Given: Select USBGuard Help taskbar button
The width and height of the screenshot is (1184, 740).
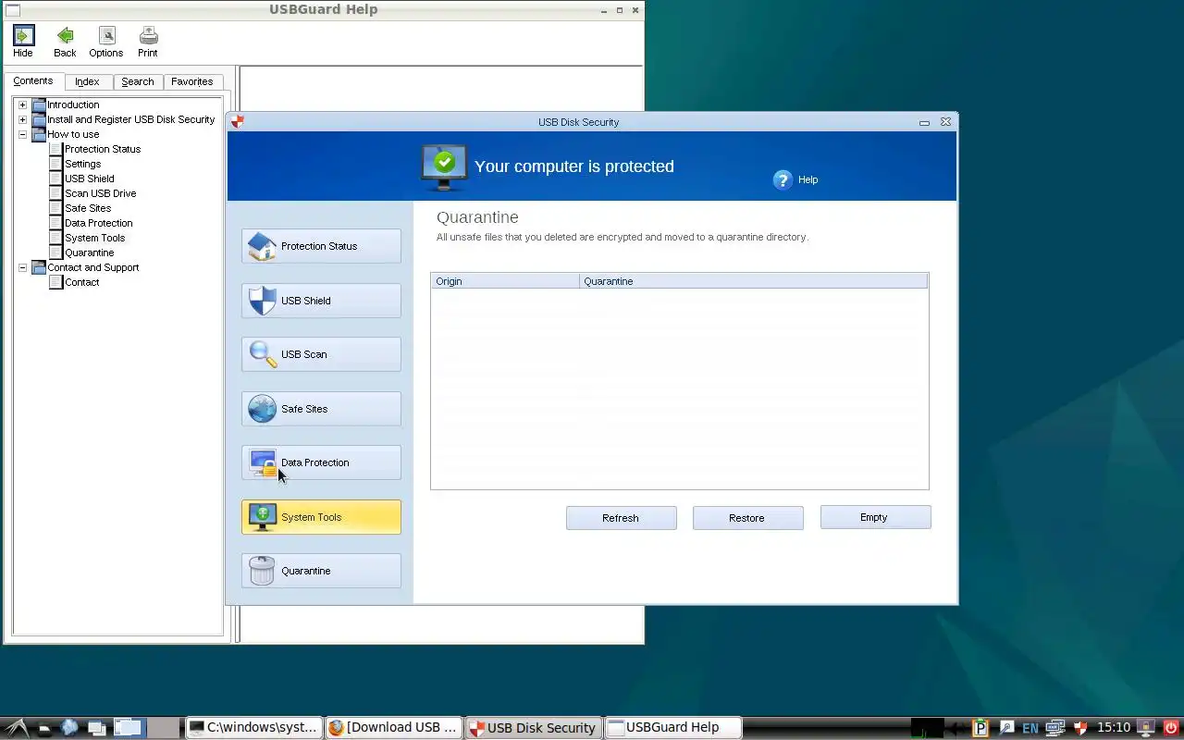Looking at the screenshot, I should (673, 728).
